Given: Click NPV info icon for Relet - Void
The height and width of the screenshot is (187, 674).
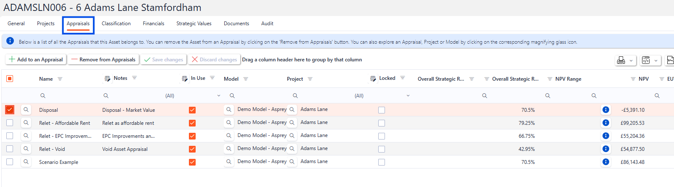Looking at the screenshot, I should click(605, 149).
